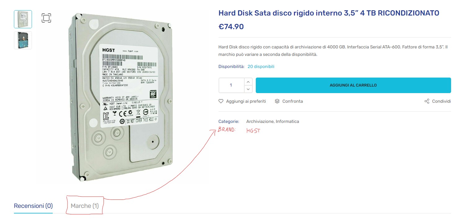The height and width of the screenshot is (220, 470).
Task: Switch to the Marche (1) tab
Action: [85, 206]
